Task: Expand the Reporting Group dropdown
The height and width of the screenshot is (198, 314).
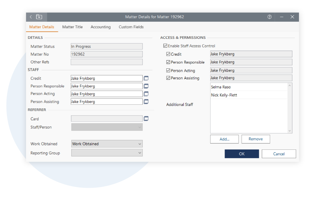Action: 139,153
